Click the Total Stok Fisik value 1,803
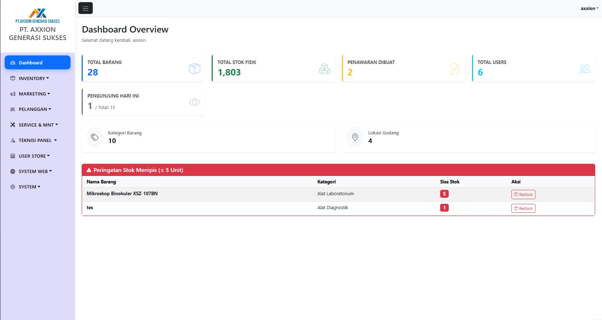This screenshot has width=602, height=320. (229, 72)
